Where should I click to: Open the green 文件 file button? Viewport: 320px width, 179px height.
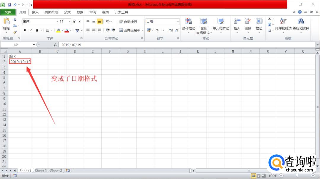8,12
